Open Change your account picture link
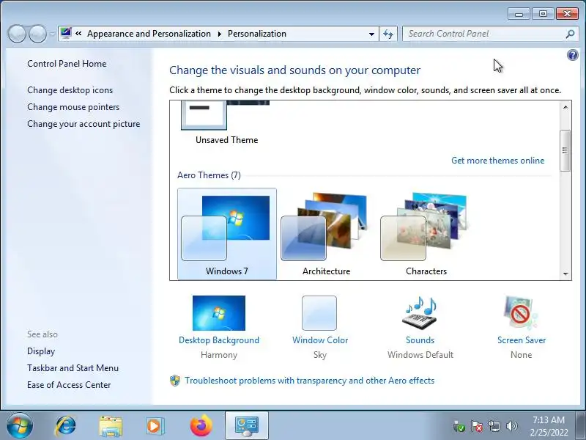This screenshot has width=586, height=440. click(84, 124)
